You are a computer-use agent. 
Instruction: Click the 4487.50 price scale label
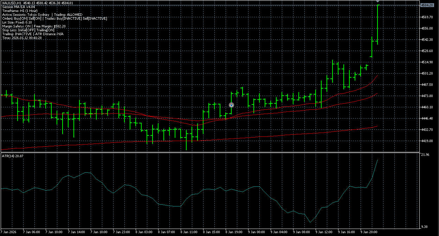[x=427, y=84]
